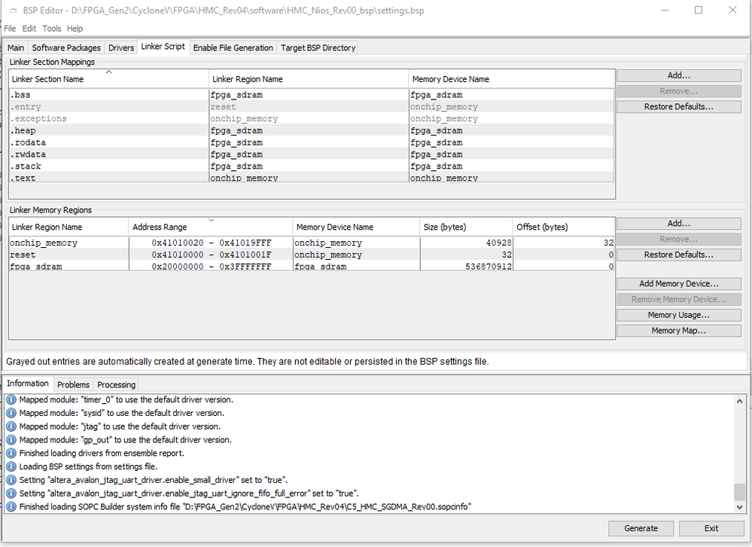Show the Processing tab
The image size is (752, 547).
pyautogui.click(x=116, y=384)
